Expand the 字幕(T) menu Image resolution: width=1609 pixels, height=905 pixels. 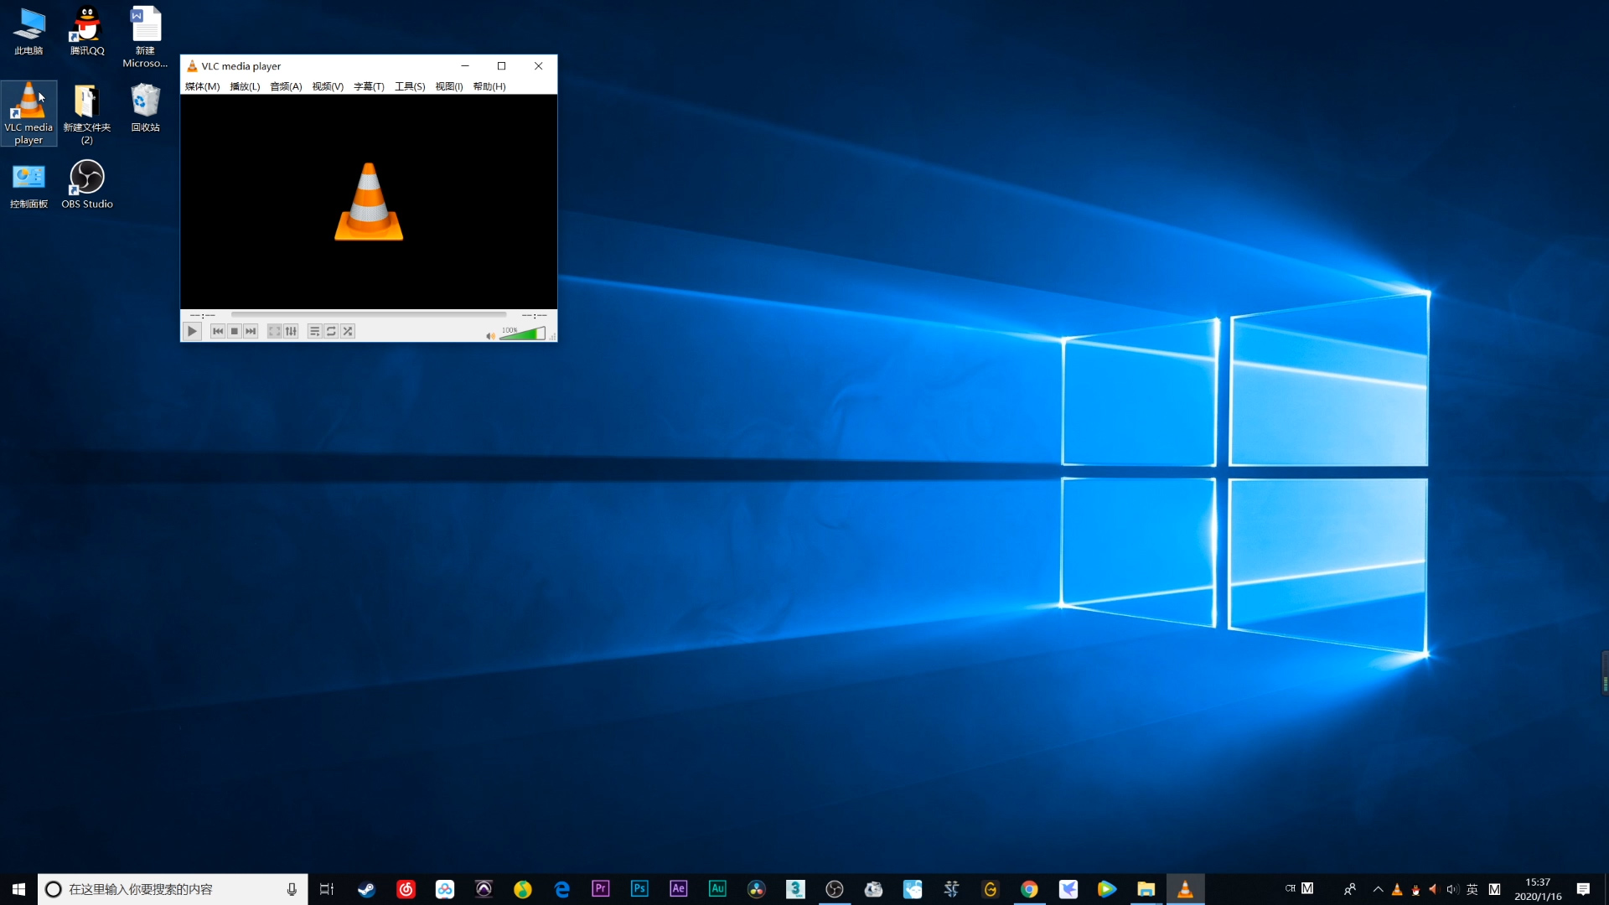click(369, 86)
